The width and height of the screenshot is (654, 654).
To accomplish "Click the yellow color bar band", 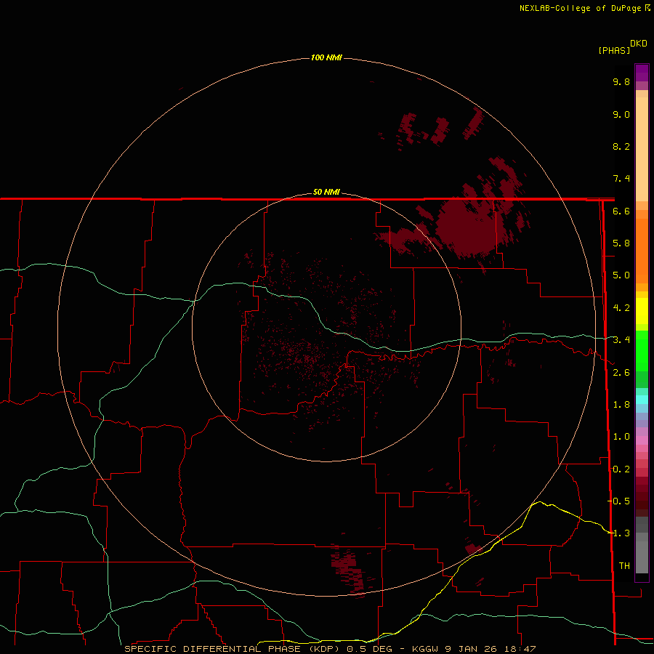I will (x=642, y=311).
